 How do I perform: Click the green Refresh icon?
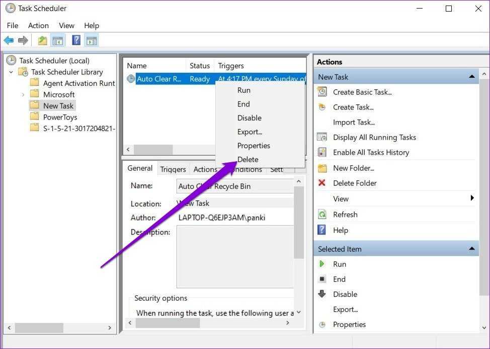[322, 214]
